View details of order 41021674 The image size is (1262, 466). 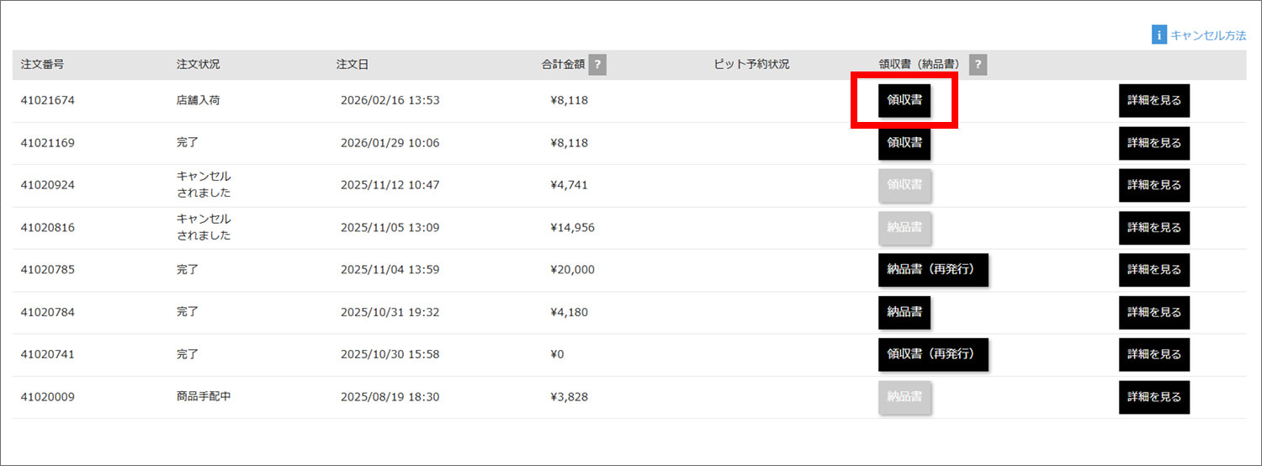(x=1153, y=100)
